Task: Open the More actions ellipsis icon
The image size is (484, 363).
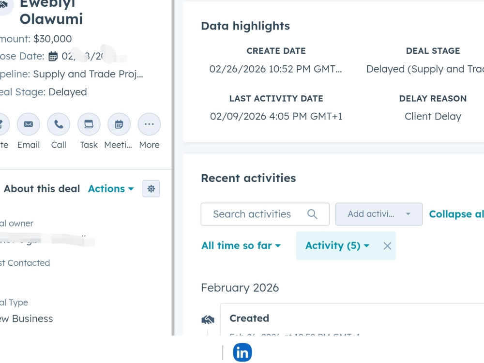Action: pyautogui.click(x=149, y=124)
